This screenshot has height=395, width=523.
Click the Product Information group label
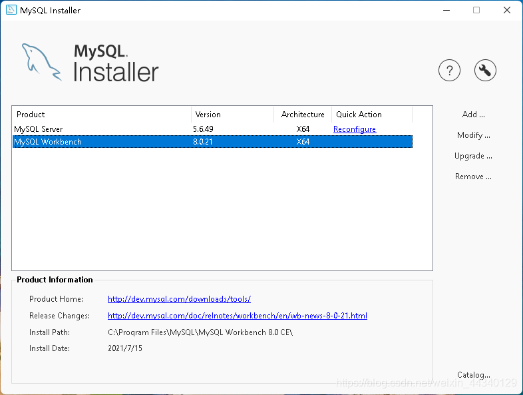(55, 280)
